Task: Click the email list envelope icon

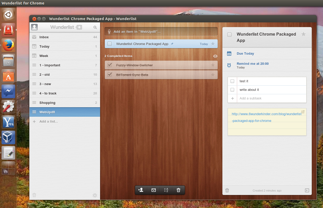Action: pos(154,190)
